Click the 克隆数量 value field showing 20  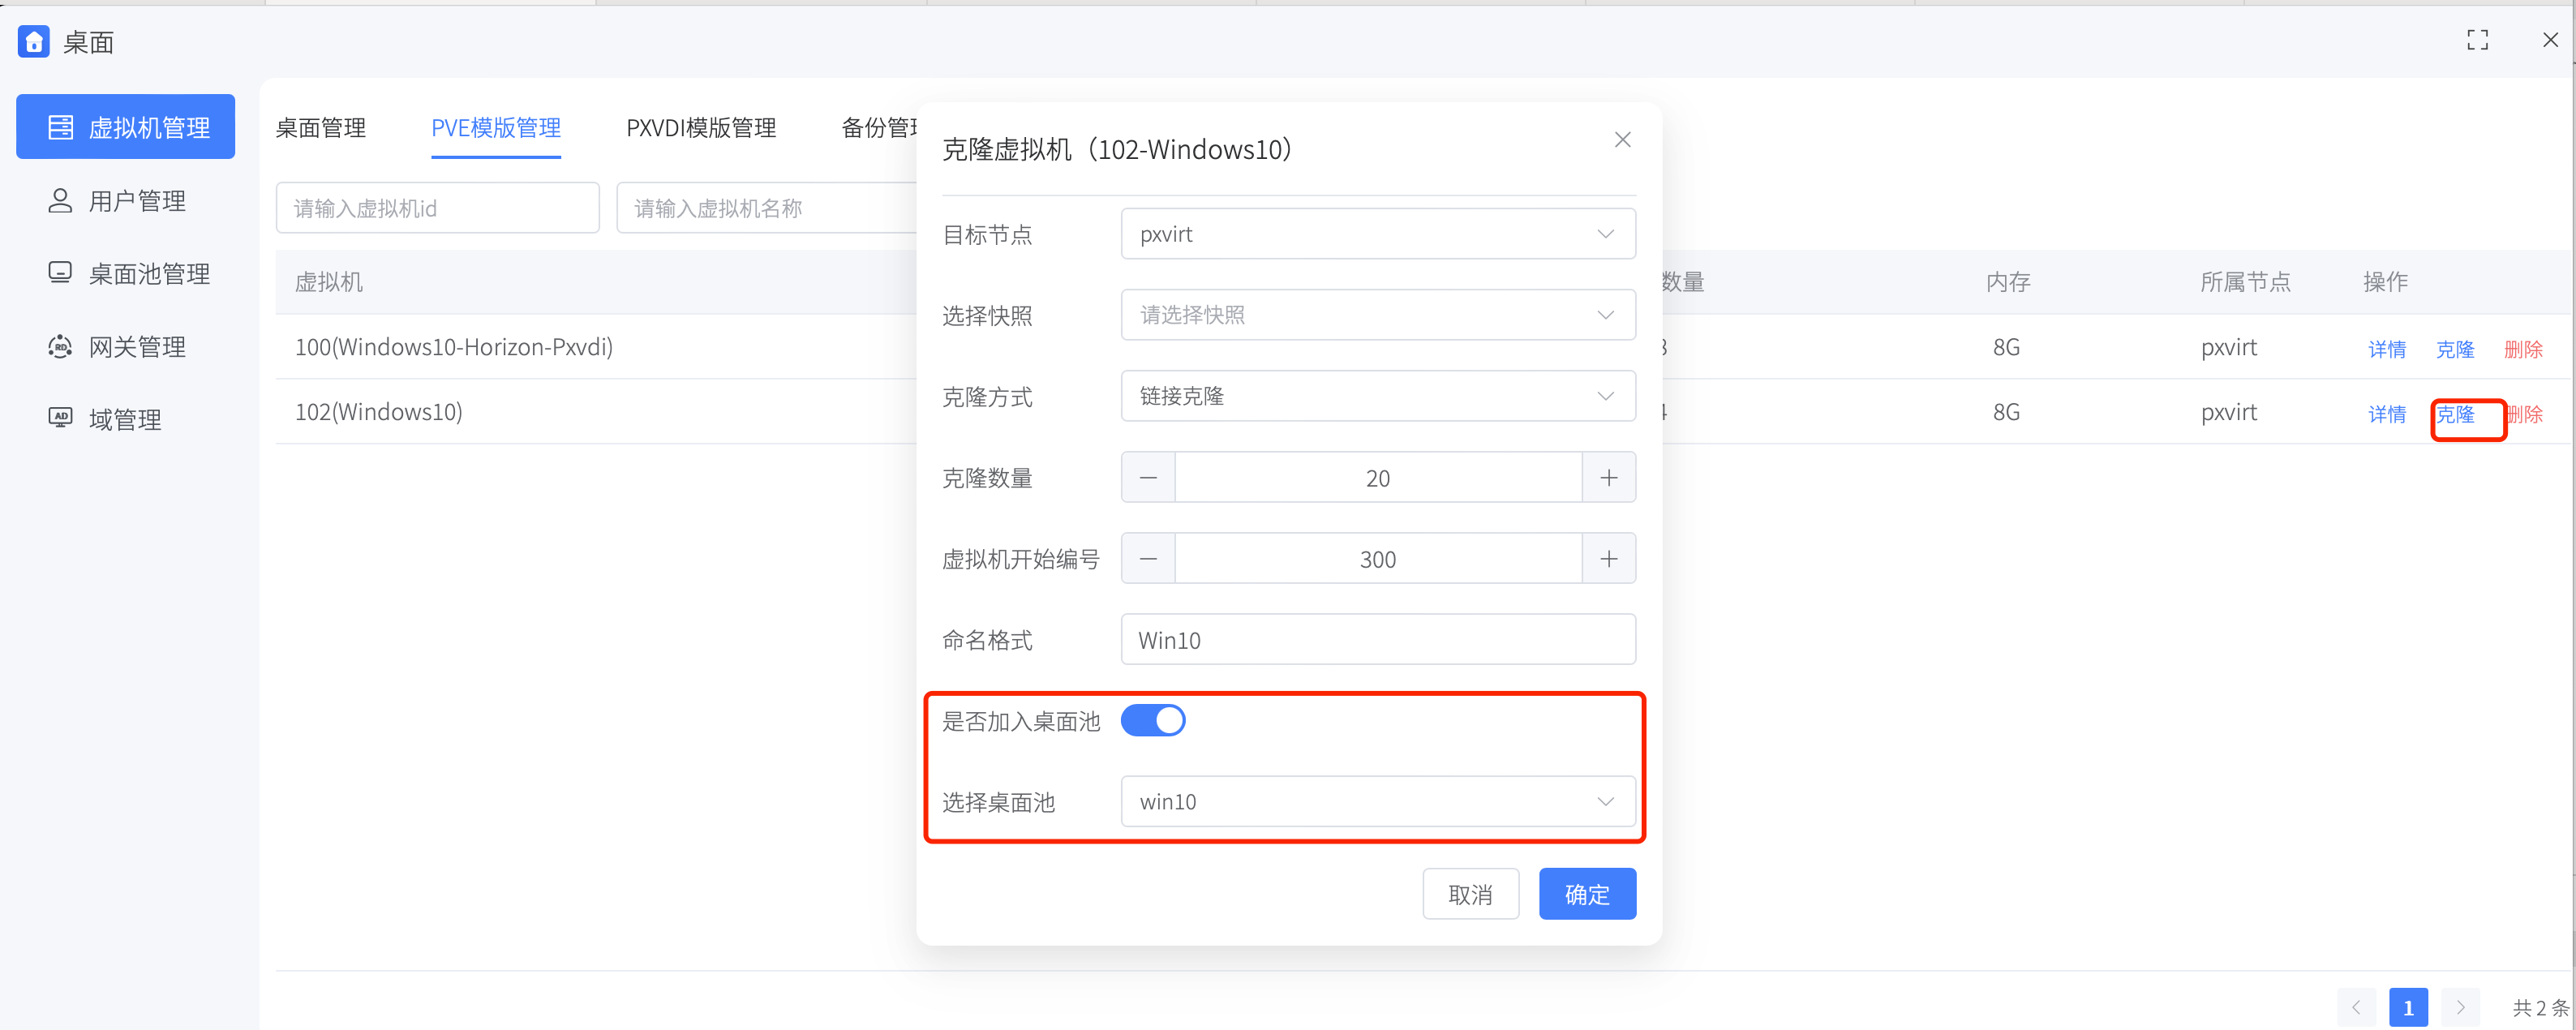click(x=1378, y=478)
